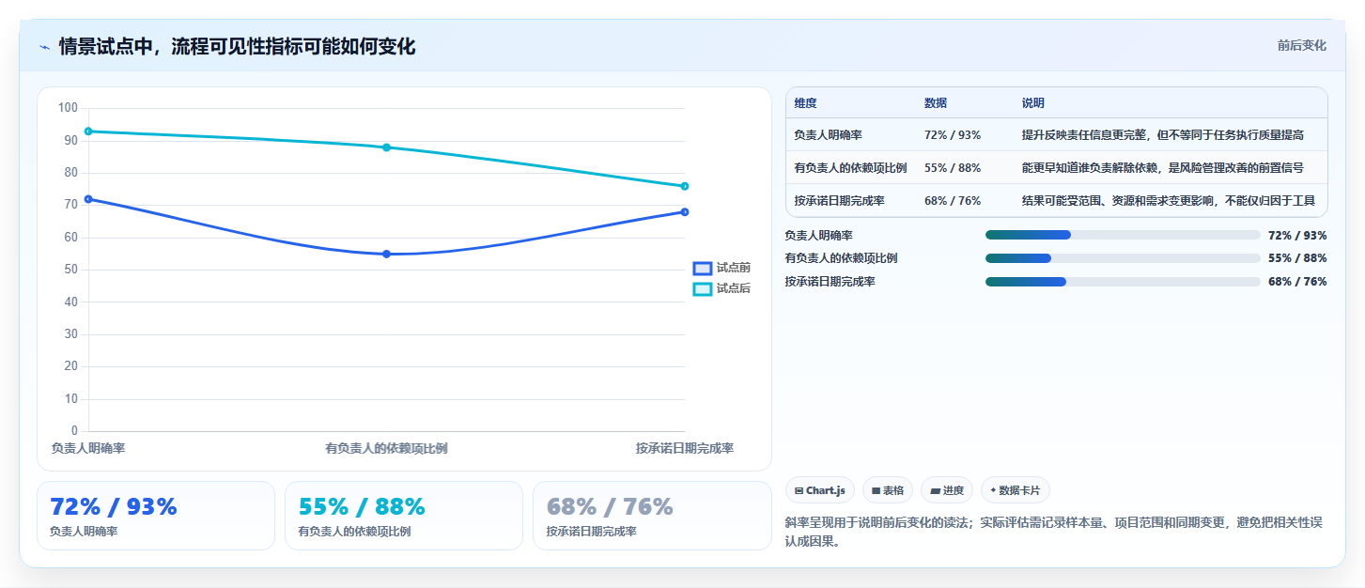Click the 前后变化 label in the header

tap(1302, 45)
